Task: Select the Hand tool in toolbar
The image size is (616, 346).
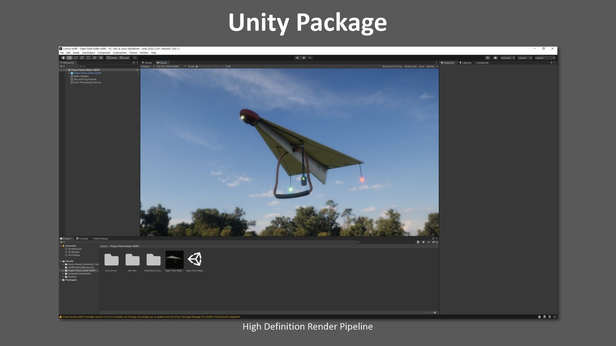Action: 63,58
